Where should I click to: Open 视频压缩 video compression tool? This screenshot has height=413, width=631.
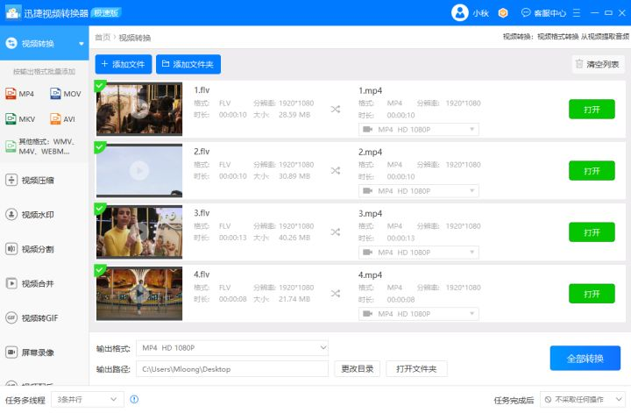point(30,180)
